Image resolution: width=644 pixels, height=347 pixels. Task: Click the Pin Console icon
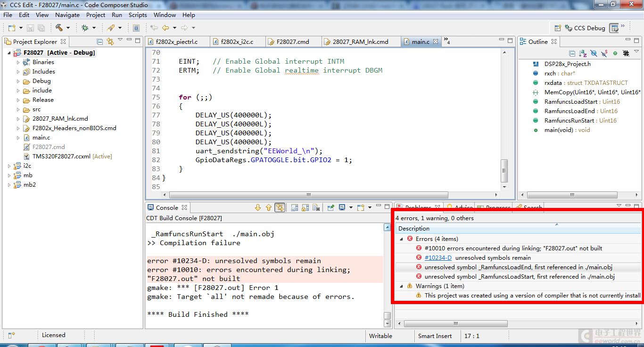coord(330,207)
